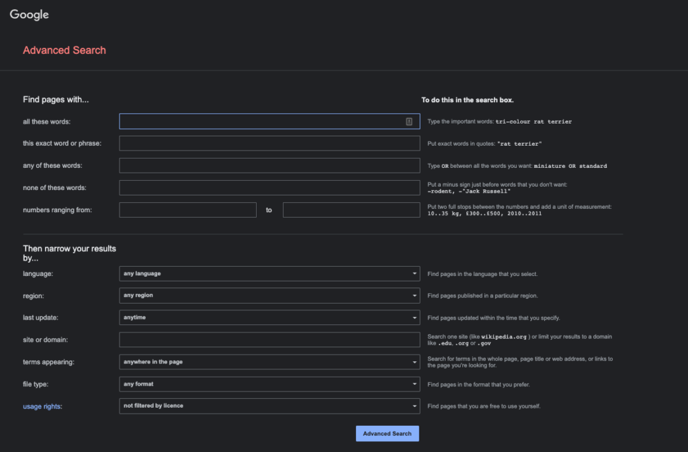Click the exact word or phrase field

click(269, 144)
